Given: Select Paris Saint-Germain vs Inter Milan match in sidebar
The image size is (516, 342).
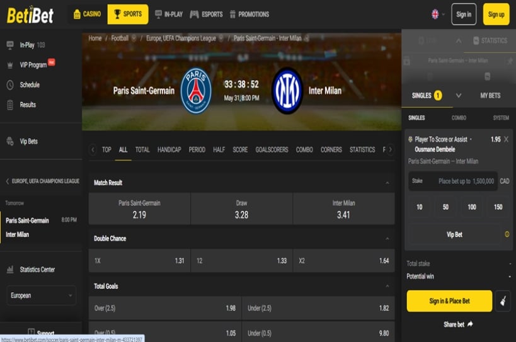Looking at the screenshot, I should 41,227.
